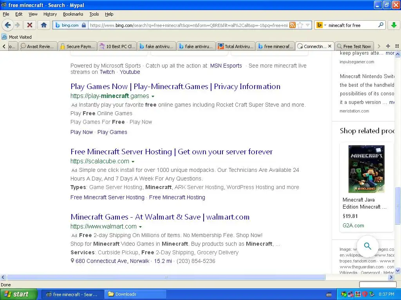Show all tabs grid icon
Viewport: 401px width, 300px height.
397,46
